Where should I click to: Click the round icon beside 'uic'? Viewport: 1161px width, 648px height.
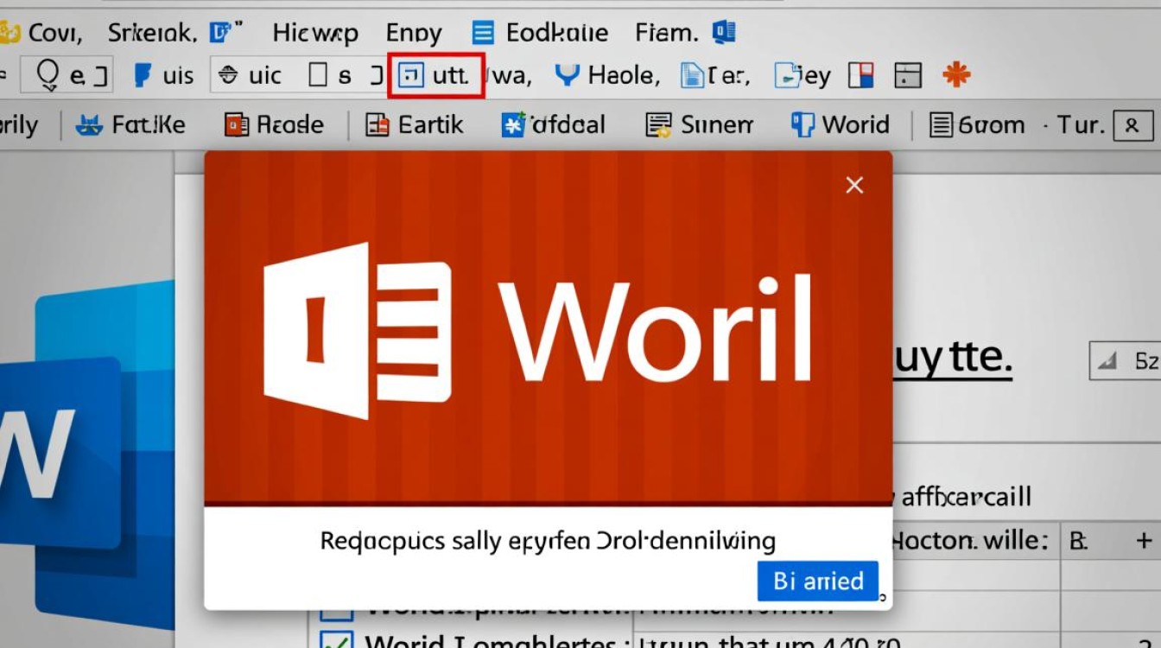(228, 75)
